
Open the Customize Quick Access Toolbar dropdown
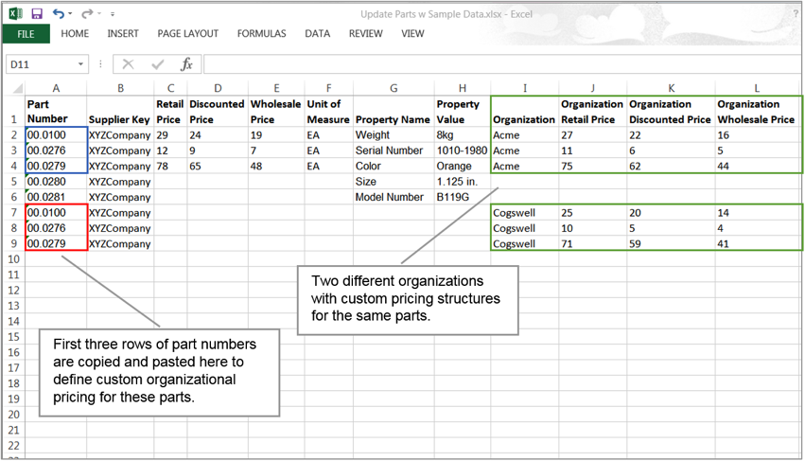113,15
